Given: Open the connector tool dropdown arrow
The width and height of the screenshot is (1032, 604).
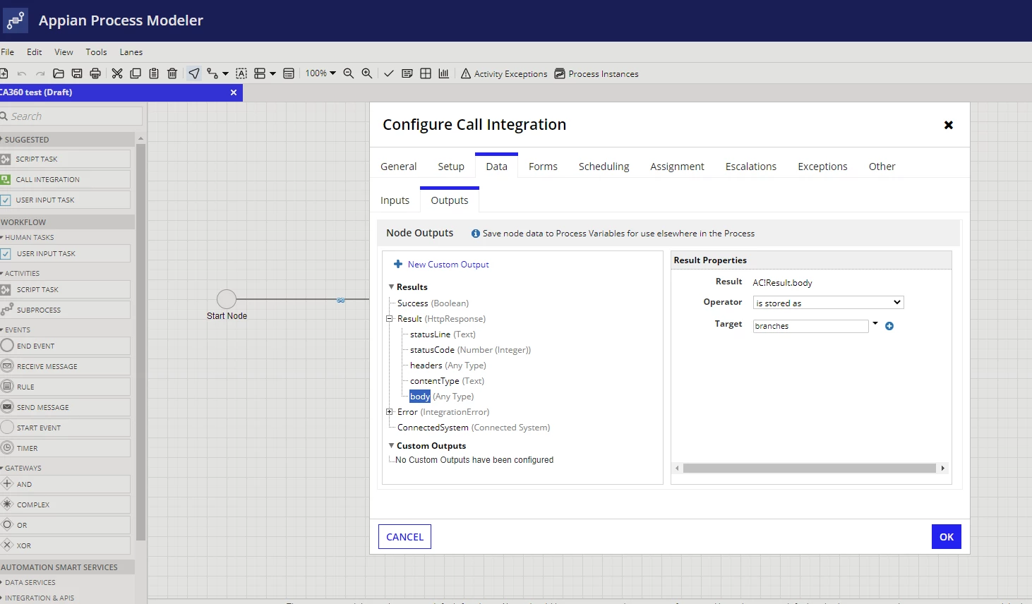Looking at the screenshot, I should point(225,73).
